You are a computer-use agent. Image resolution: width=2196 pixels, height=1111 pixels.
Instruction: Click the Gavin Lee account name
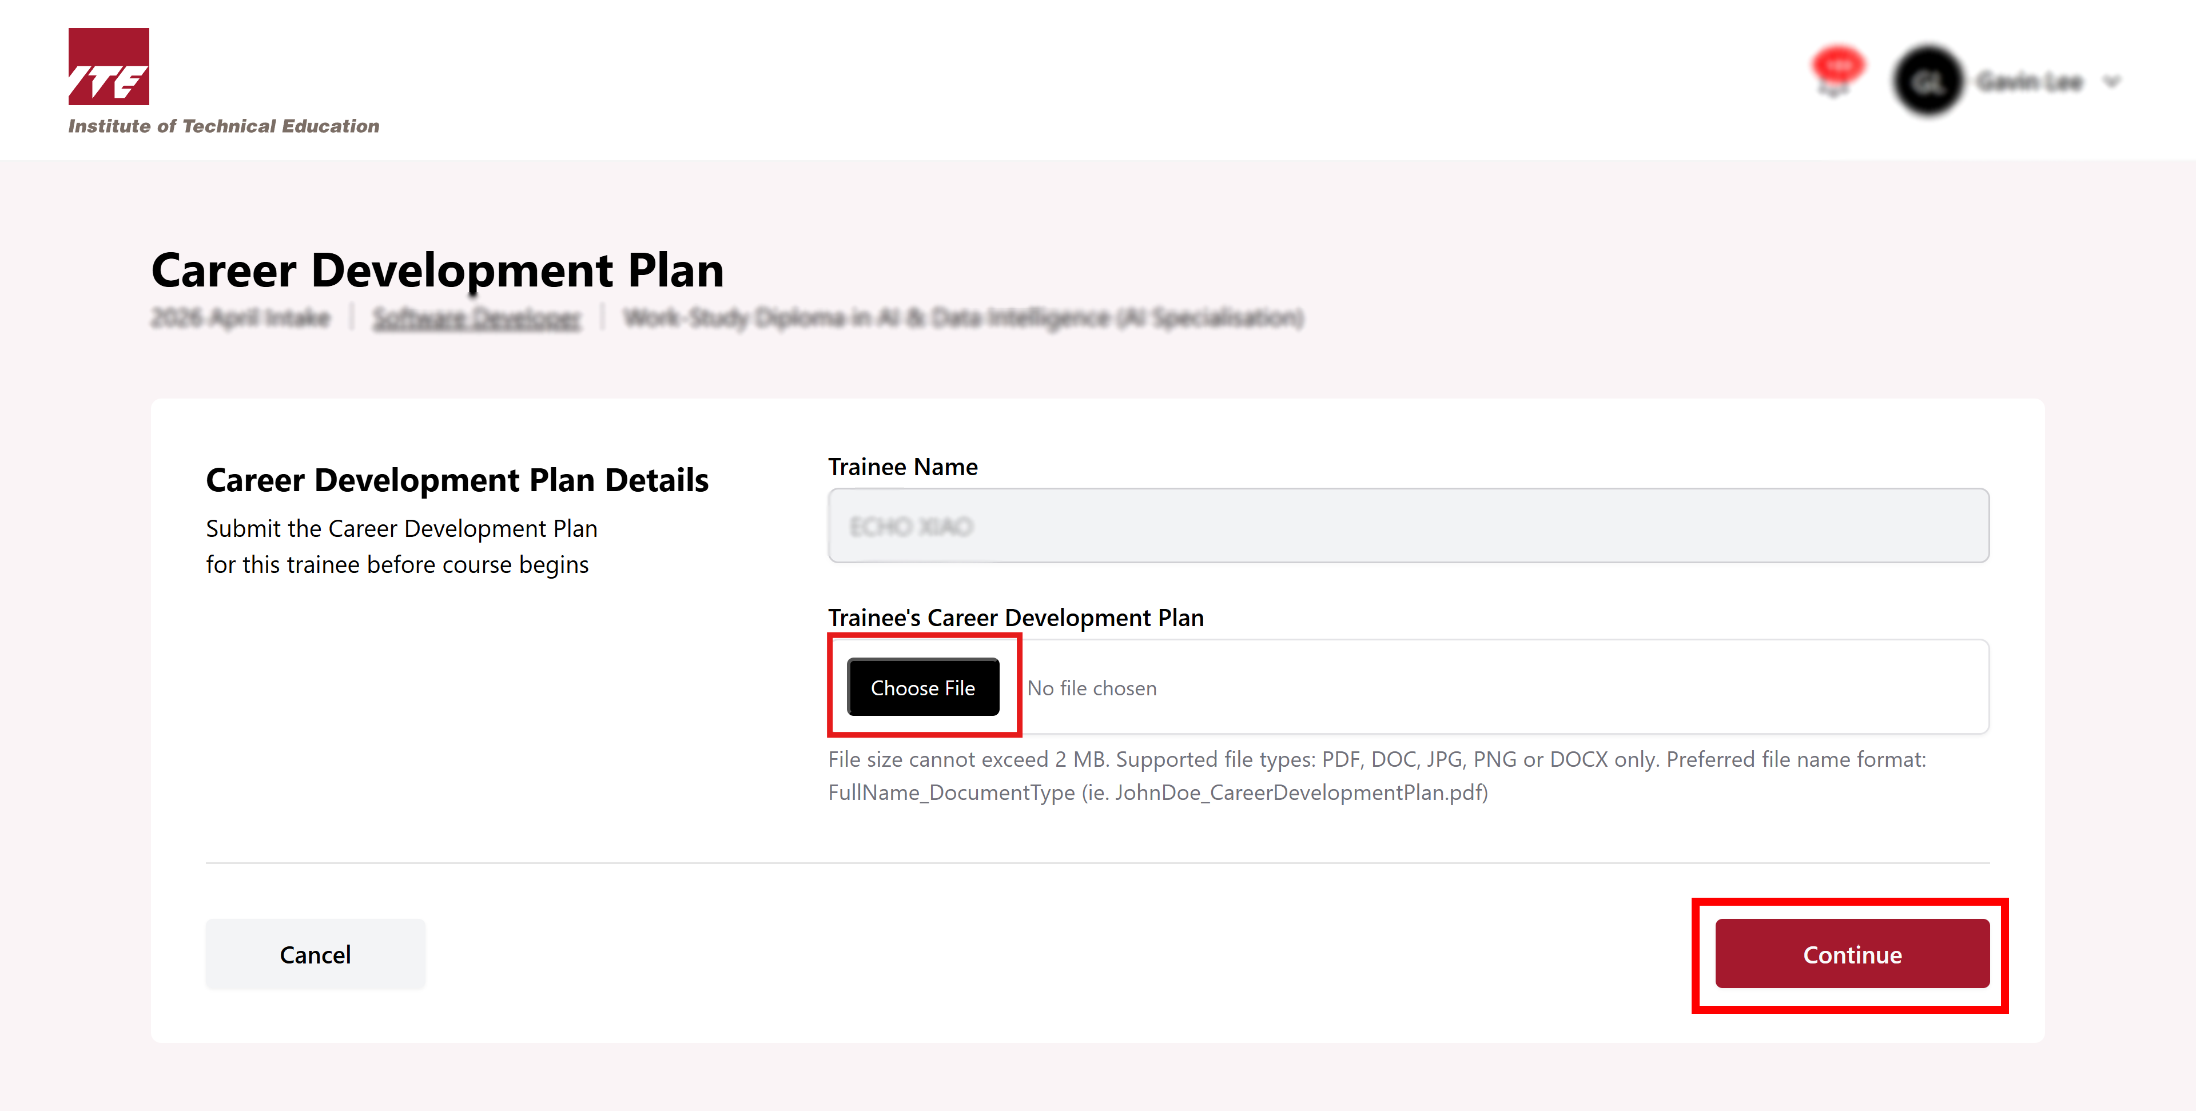click(2029, 82)
